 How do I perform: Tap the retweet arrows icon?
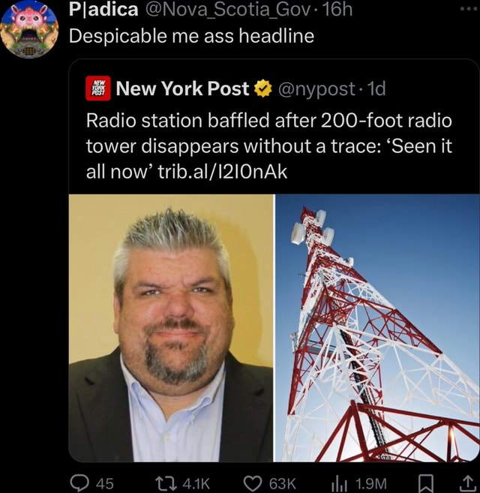pos(166,482)
